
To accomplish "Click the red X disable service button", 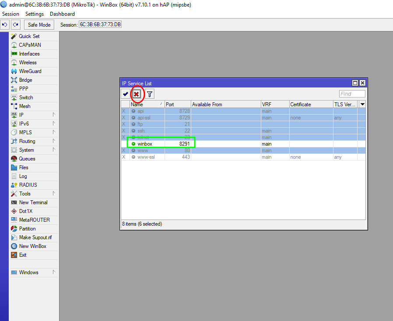I will (x=137, y=94).
